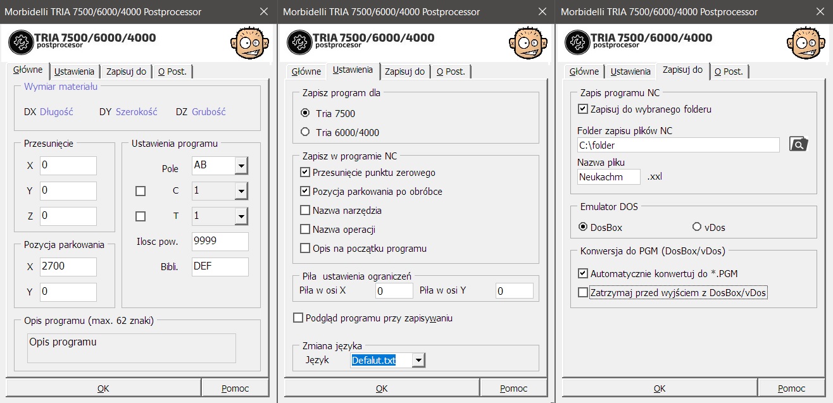Open Pomoc help in right window
Viewport: 833px width, 403px height.
coord(791,388)
